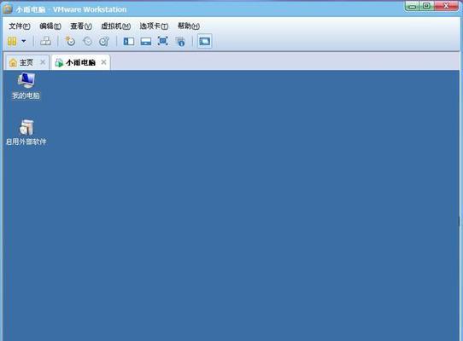Switch to Unity mode icon
The height and width of the screenshot is (341, 463).
pos(180,41)
